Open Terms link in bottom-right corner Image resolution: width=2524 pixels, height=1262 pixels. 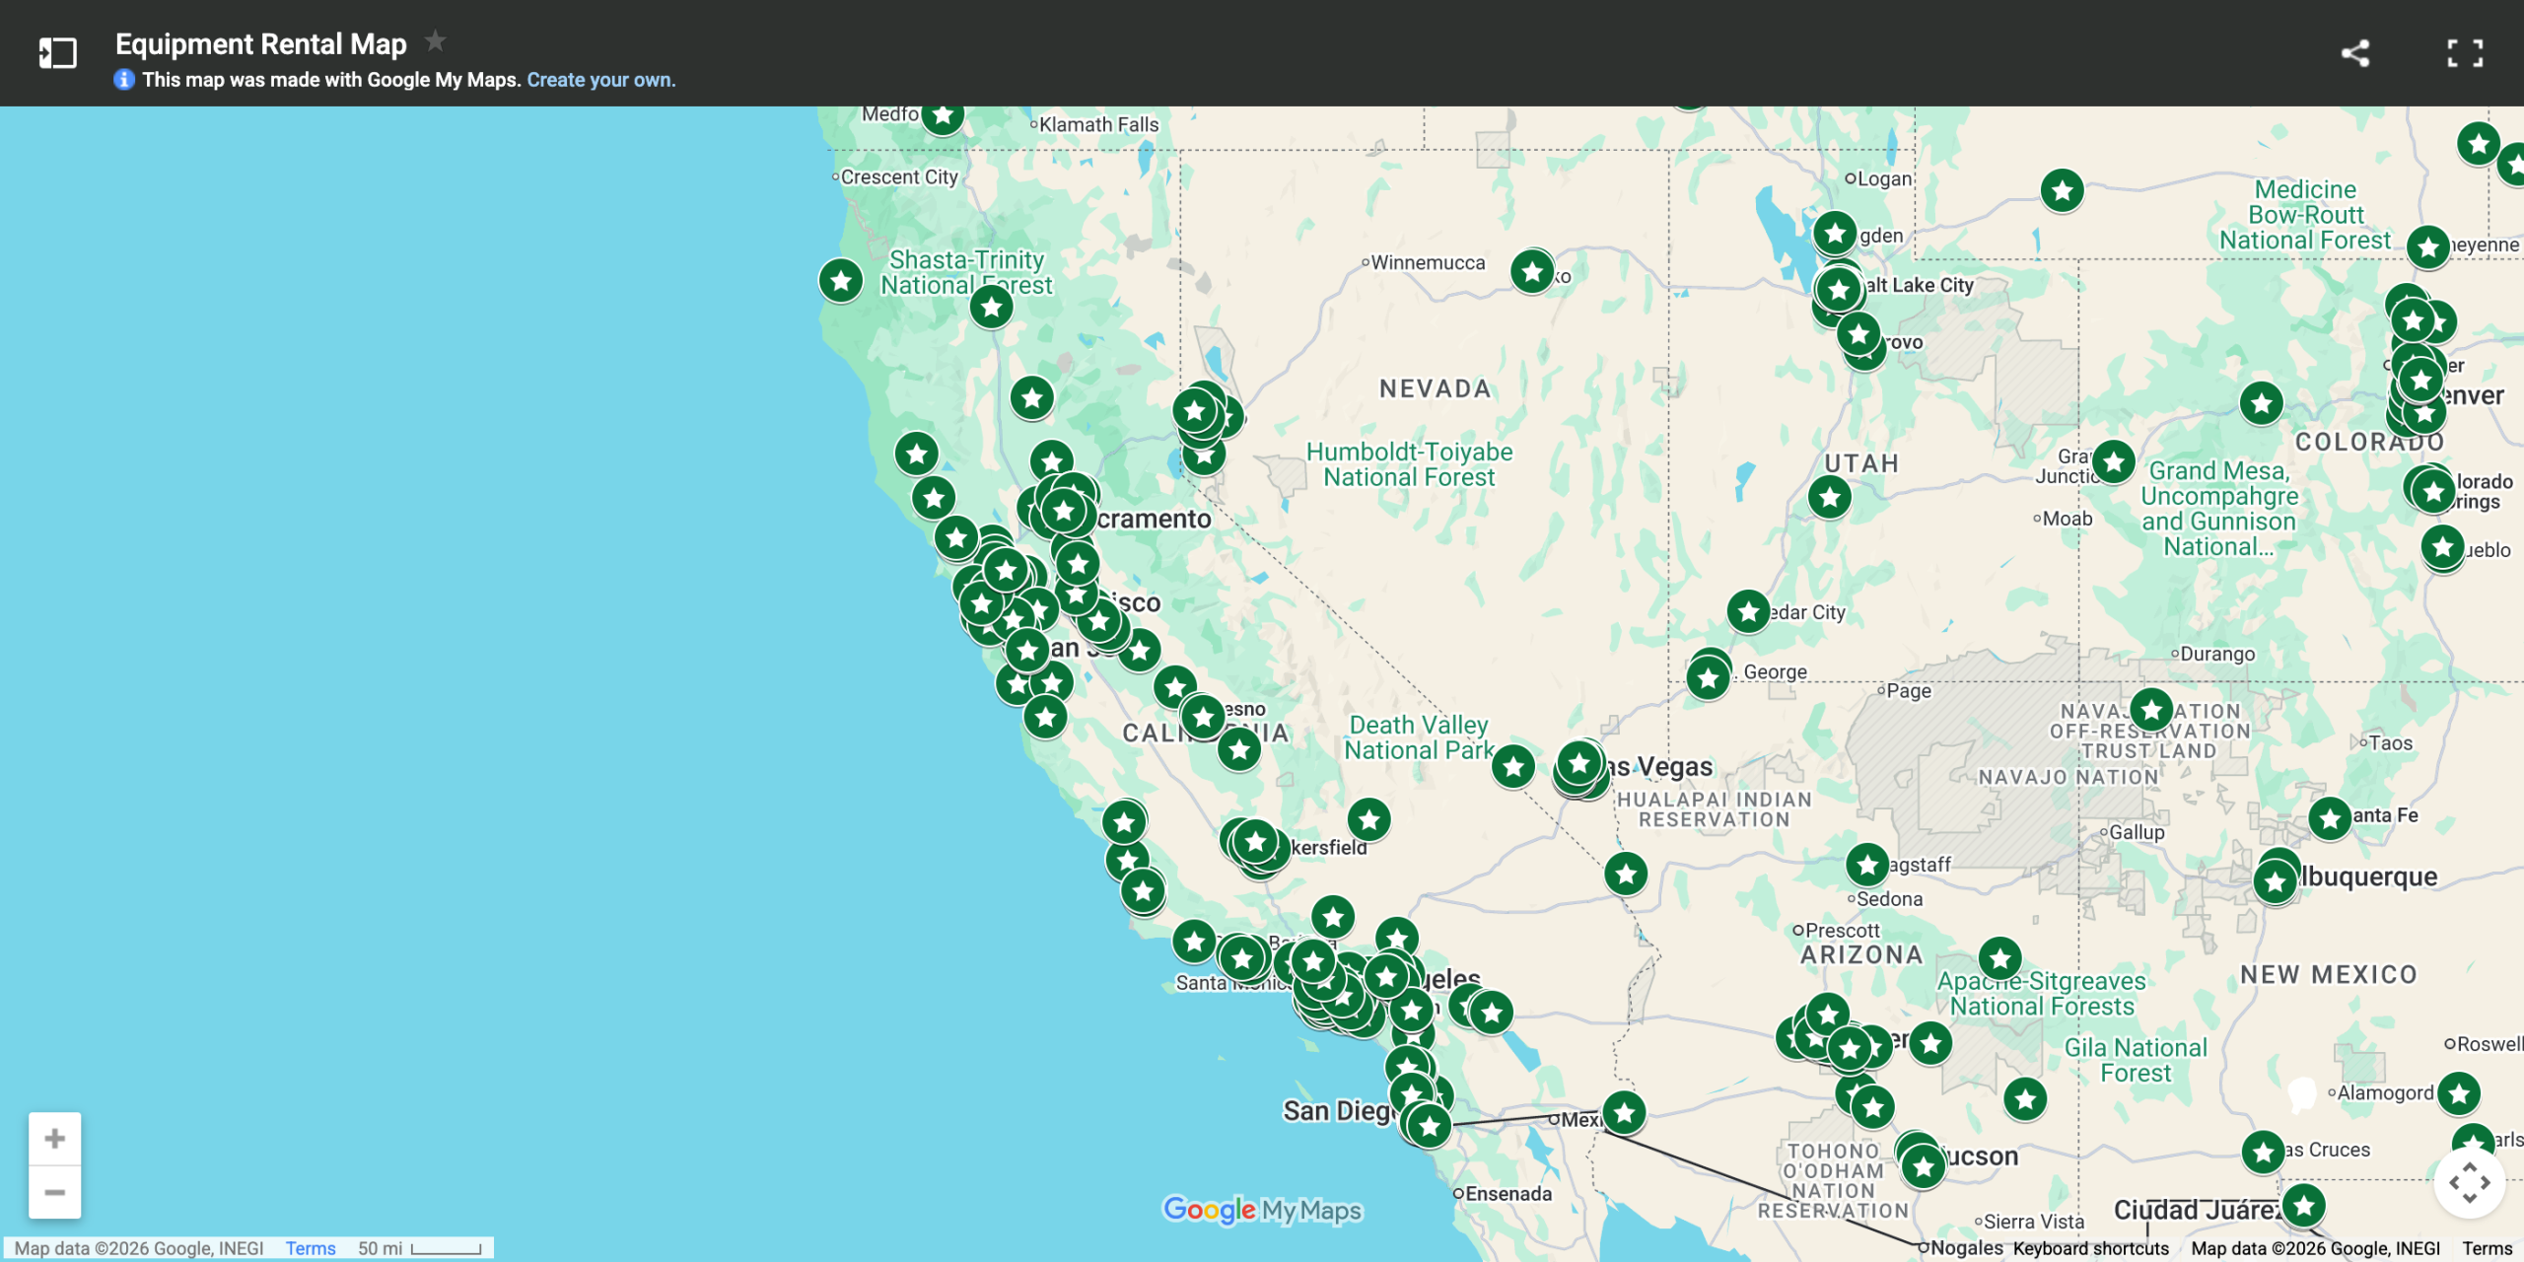pyautogui.click(x=2487, y=1248)
